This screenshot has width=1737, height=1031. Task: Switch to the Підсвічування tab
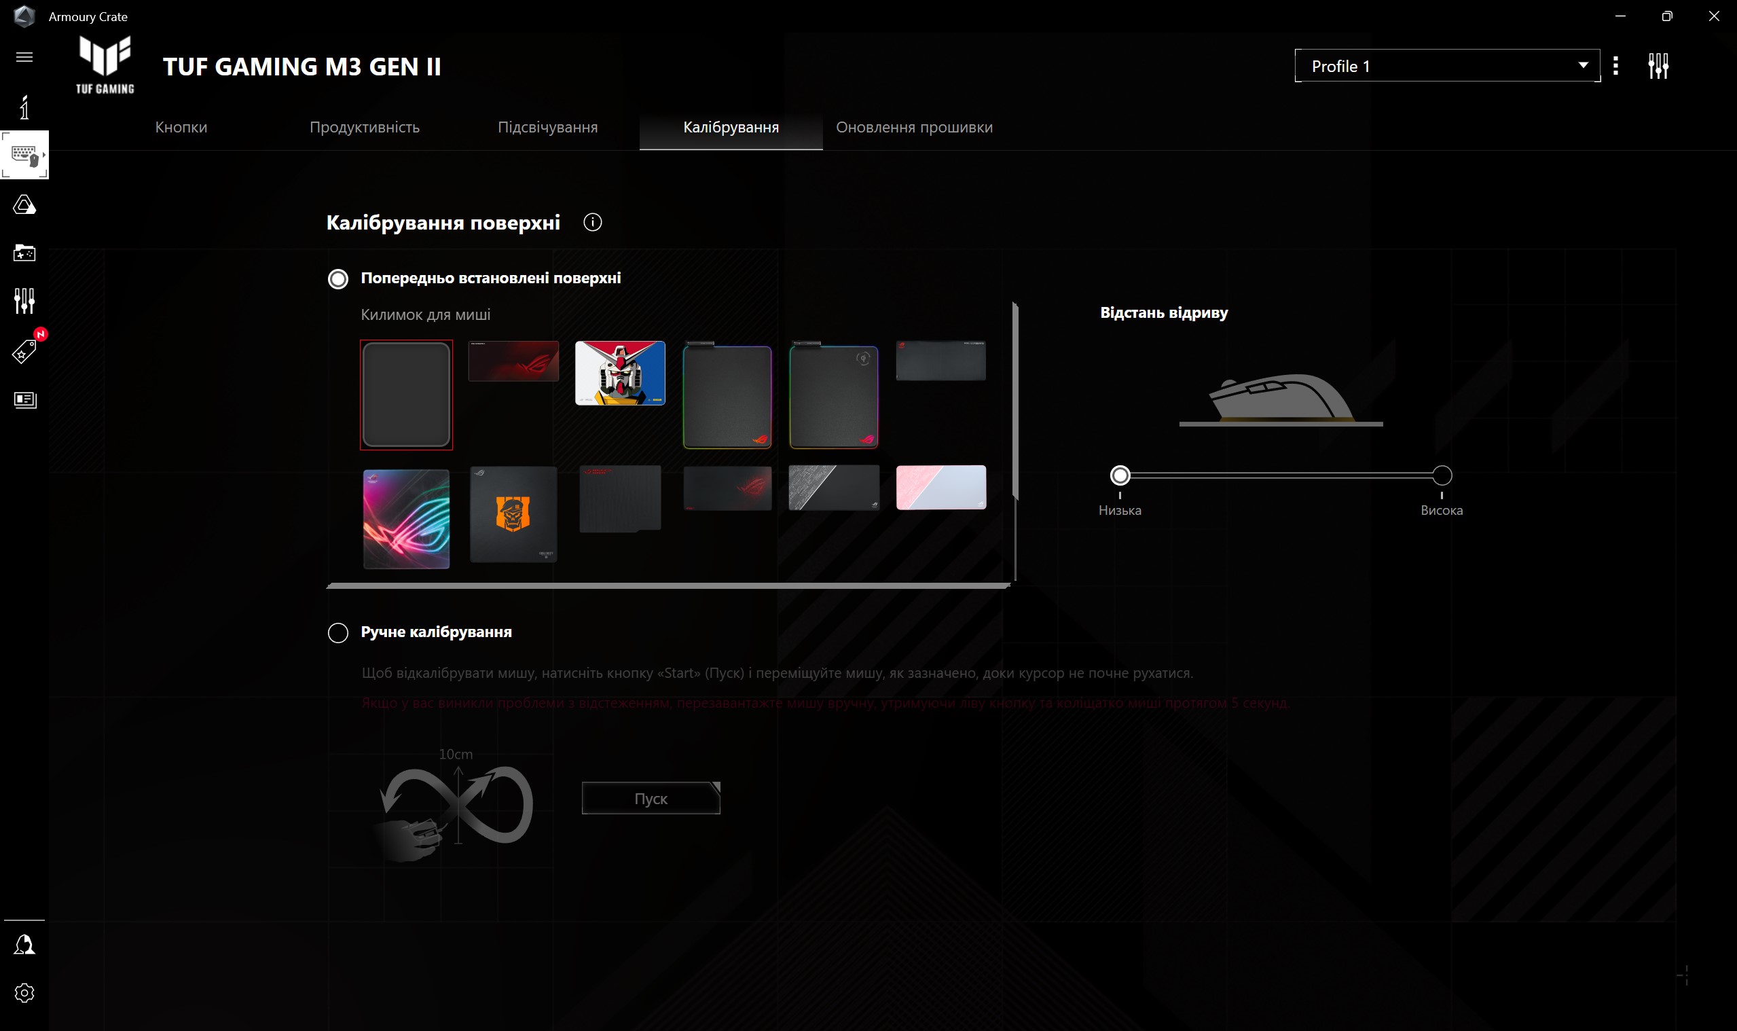(547, 127)
